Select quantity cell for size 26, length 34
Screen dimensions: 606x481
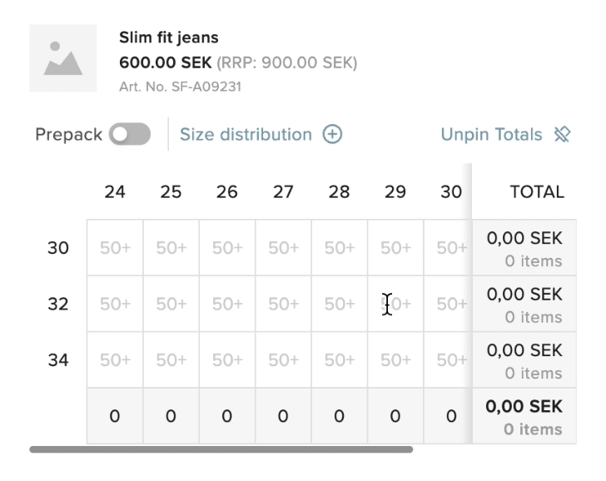(x=227, y=360)
